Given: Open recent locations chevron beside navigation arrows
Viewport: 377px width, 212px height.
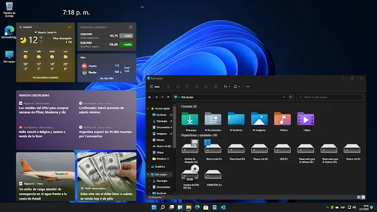Looking at the screenshot, I should (x=163, y=97).
